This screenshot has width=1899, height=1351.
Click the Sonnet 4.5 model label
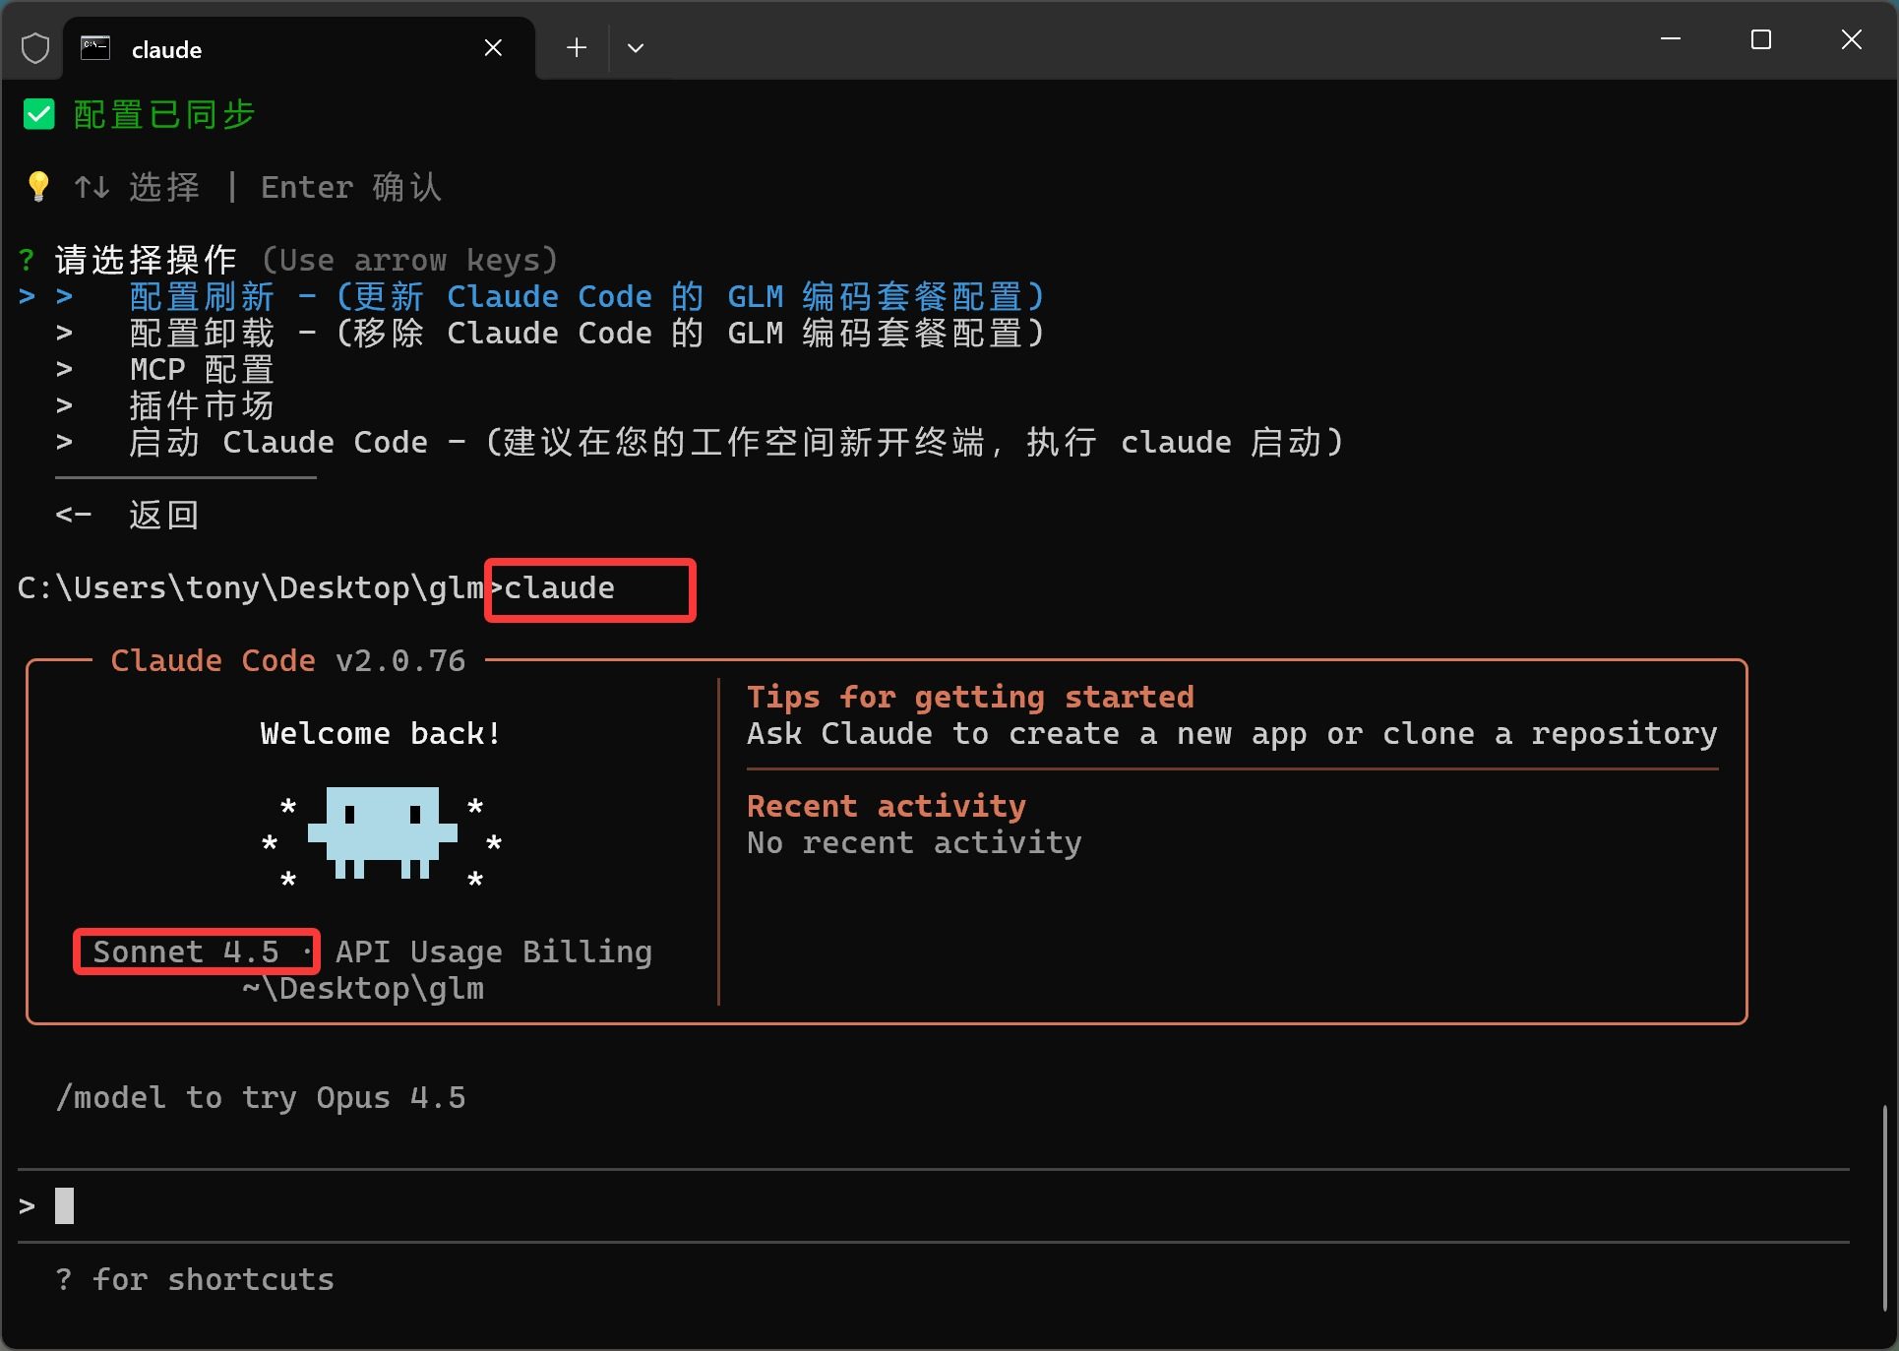[187, 952]
